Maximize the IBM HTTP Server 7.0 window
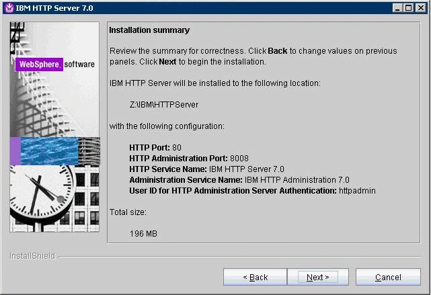431x295 pixels. (408, 8)
